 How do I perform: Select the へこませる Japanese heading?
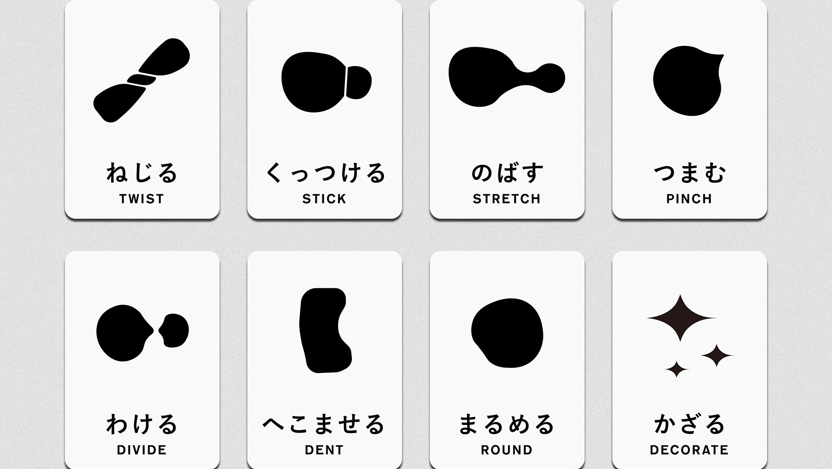coord(325,424)
